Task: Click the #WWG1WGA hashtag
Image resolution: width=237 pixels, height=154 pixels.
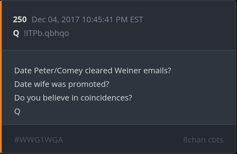Action: click(39, 140)
